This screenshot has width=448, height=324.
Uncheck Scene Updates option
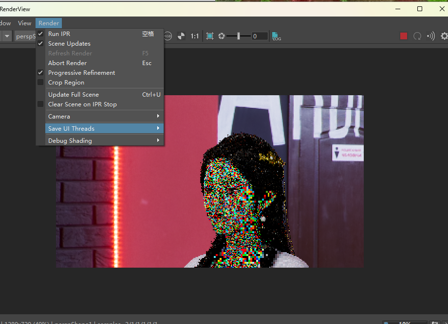click(x=40, y=43)
